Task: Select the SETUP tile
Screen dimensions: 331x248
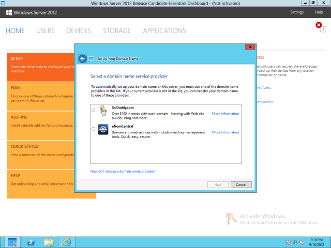Action: click(x=40, y=67)
